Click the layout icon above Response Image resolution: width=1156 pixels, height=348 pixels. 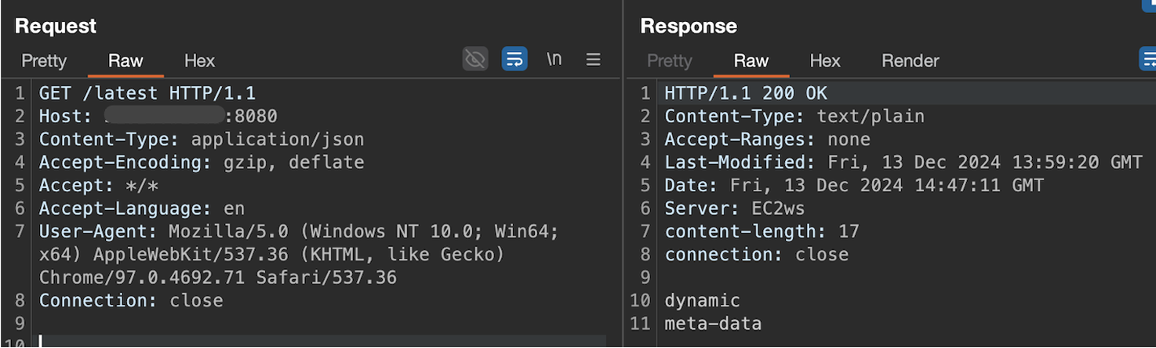click(x=1148, y=5)
